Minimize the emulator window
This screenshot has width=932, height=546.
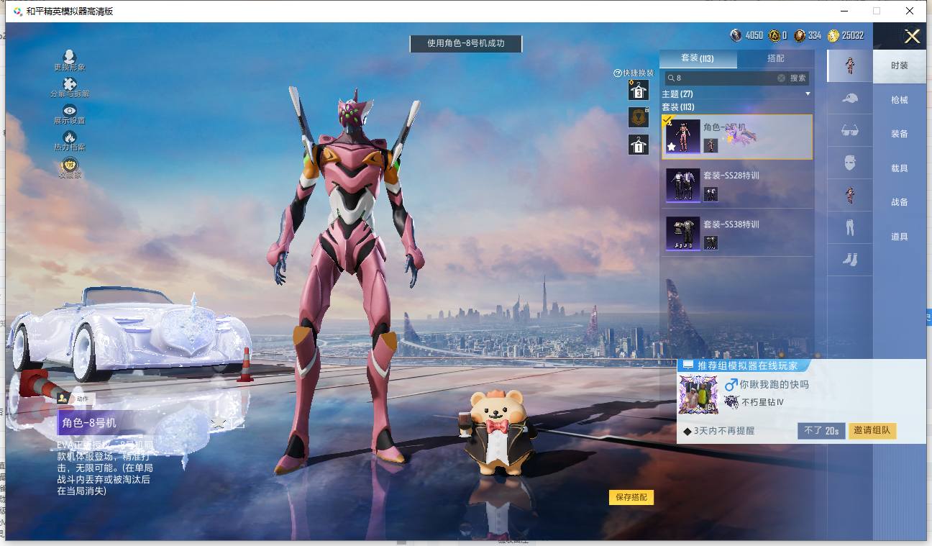(844, 11)
